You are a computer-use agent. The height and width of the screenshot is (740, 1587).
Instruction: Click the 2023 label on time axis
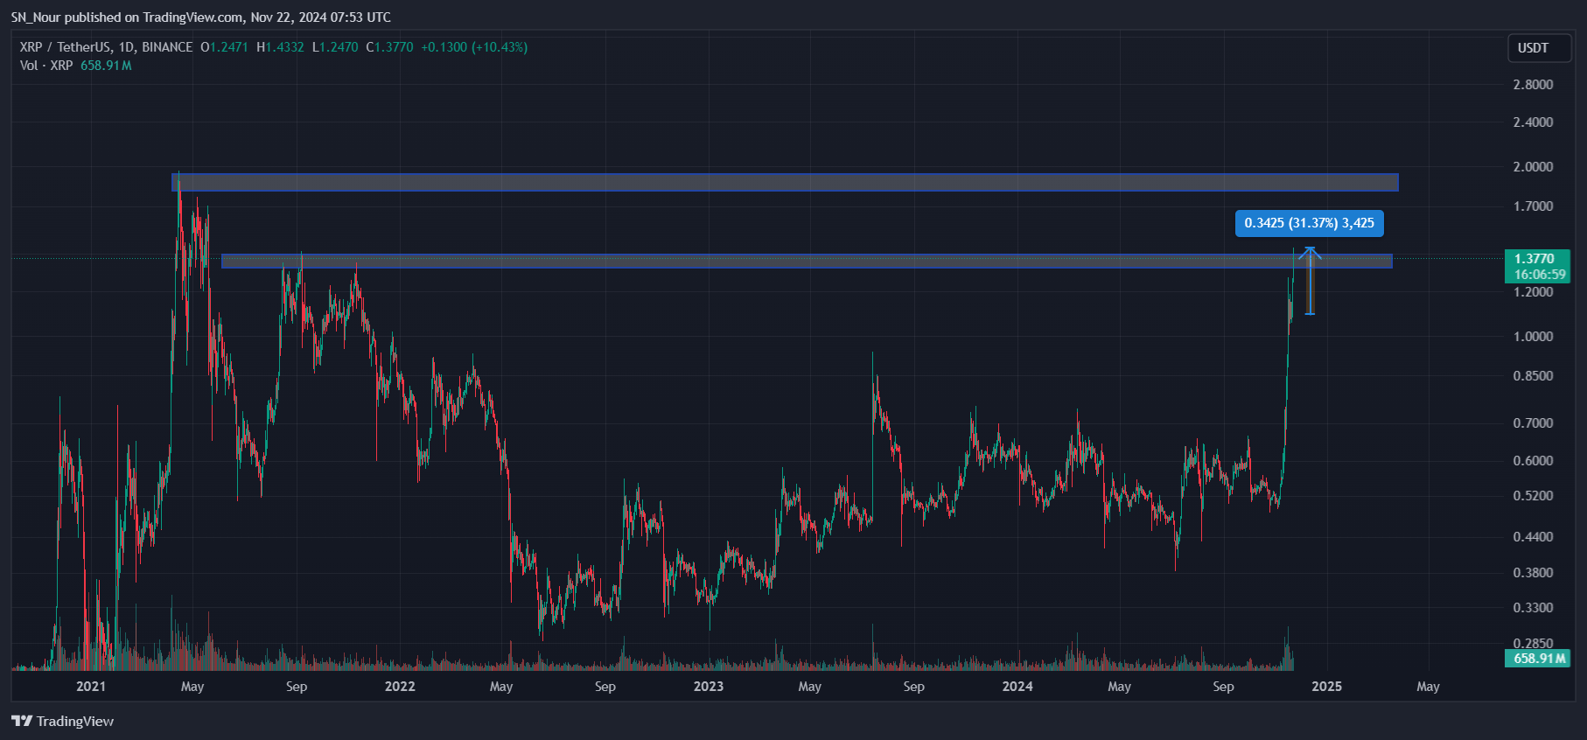click(709, 687)
